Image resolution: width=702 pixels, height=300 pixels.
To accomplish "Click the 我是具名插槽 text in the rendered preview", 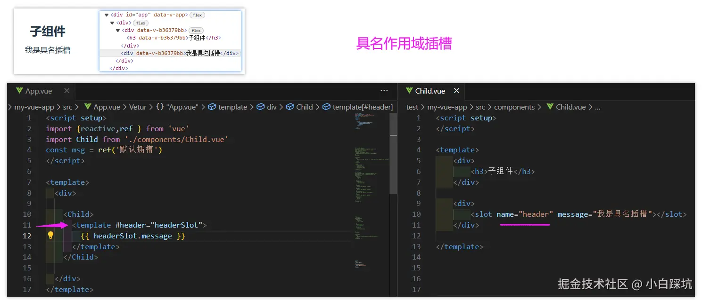I will [48, 50].
